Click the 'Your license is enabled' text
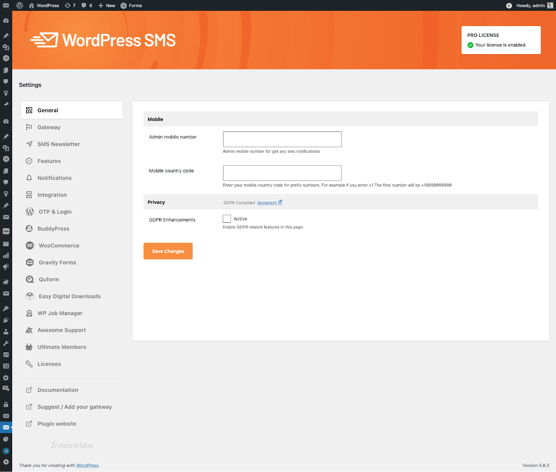Image resolution: width=556 pixels, height=472 pixels. [500, 45]
